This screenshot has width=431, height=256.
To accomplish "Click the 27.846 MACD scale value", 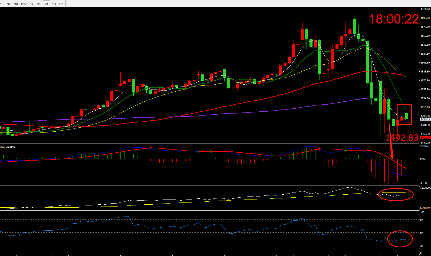I will [424, 146].
